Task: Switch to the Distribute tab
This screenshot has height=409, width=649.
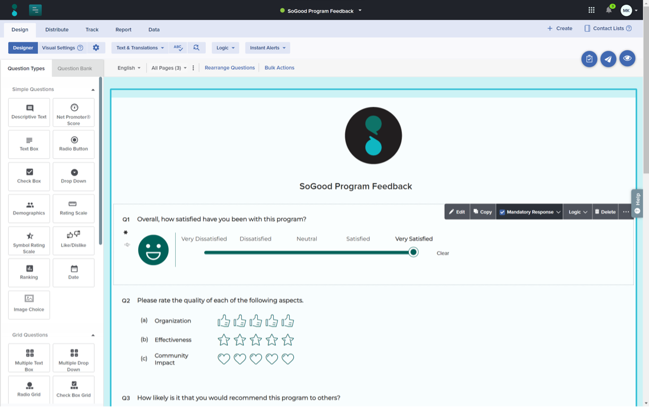Action: pyautogui.click(x=57, y=30)
